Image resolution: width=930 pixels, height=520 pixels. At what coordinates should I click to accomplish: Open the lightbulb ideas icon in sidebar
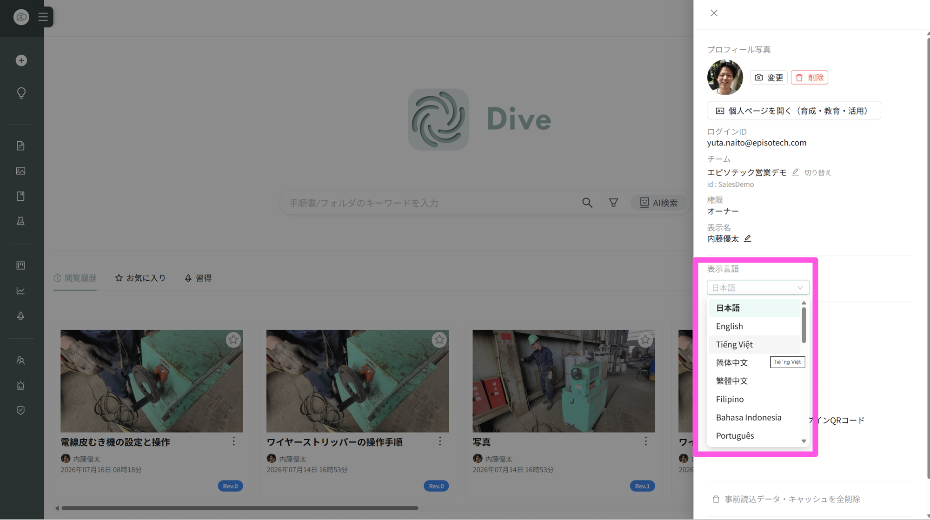tap(21, 93)
